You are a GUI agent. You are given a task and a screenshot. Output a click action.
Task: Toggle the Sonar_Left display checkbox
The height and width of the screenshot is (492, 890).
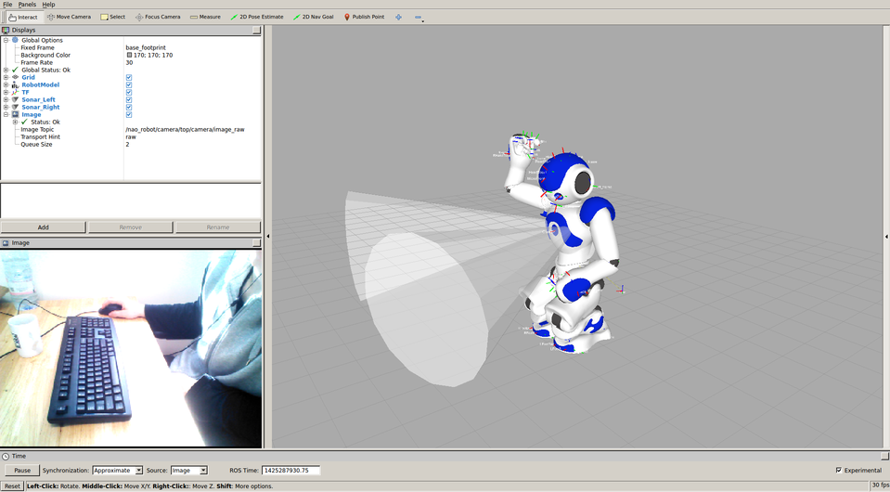click(129, 100)
